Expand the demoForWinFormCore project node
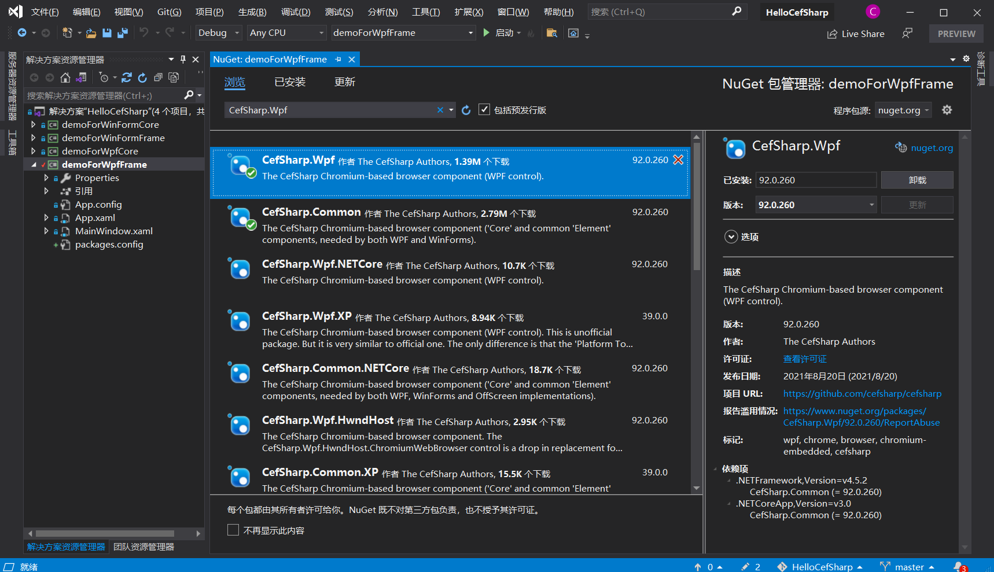The height and width of the screenshot is (572, 994). (x=33, y=124)
